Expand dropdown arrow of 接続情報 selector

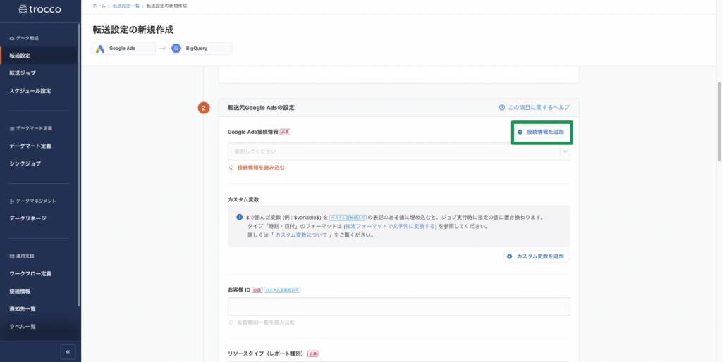pos(565,151)
